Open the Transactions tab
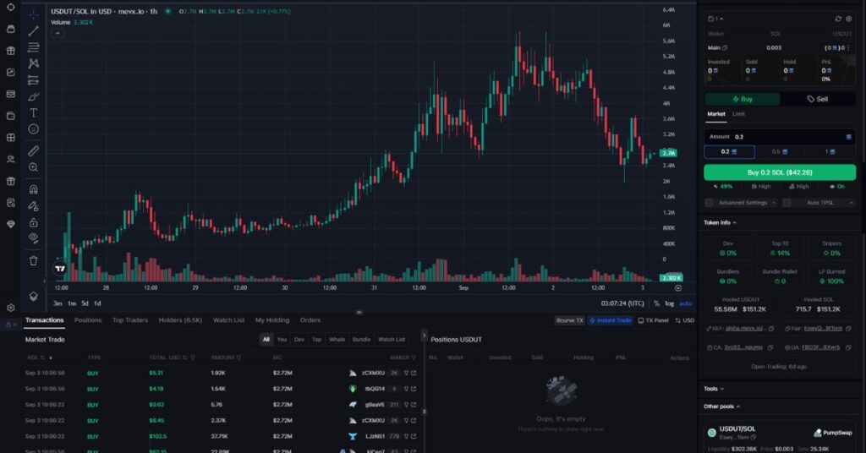 click(44, 320)
